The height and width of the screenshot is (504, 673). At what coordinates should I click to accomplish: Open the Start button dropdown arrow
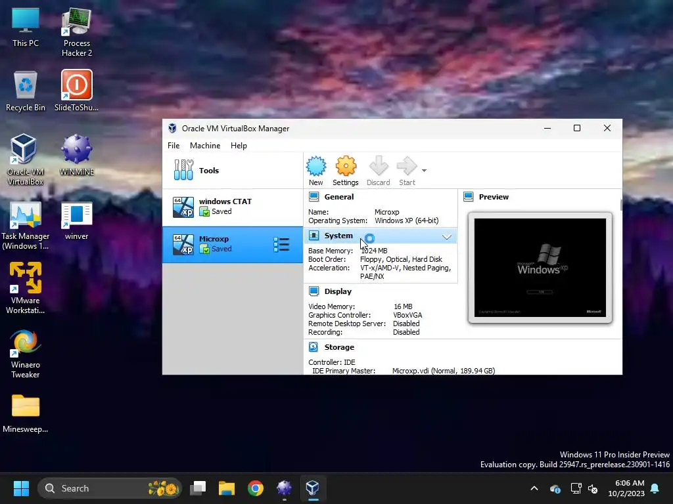424,171
